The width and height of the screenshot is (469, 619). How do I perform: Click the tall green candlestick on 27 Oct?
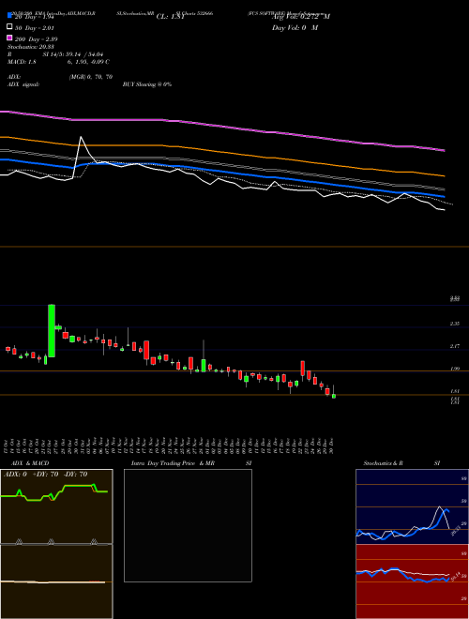click(x=52, y=331)
